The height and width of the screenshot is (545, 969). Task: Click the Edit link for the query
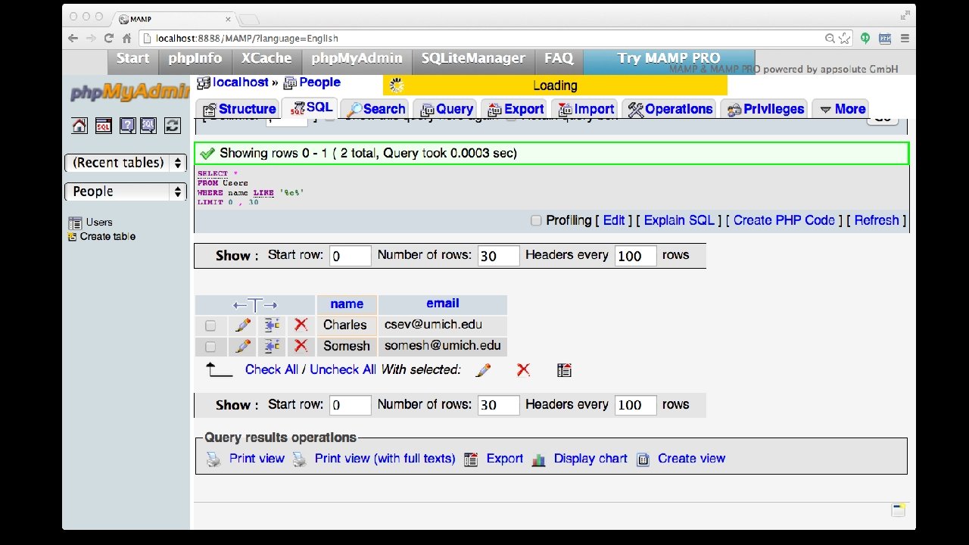coord(614,220)
